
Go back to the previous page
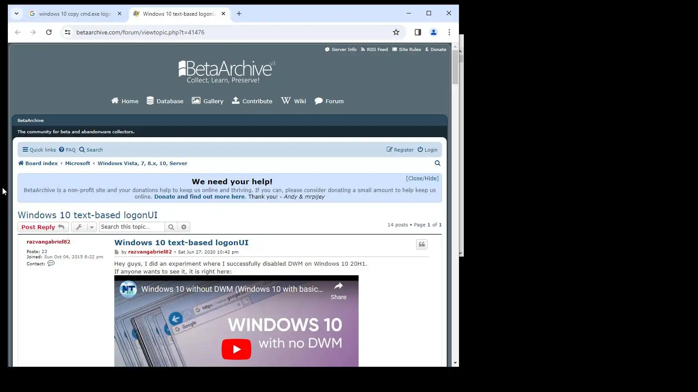[17, 32]
